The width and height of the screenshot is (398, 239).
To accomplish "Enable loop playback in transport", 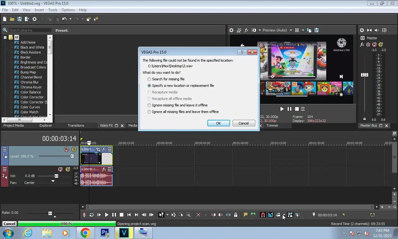I will tap(91, 215).
